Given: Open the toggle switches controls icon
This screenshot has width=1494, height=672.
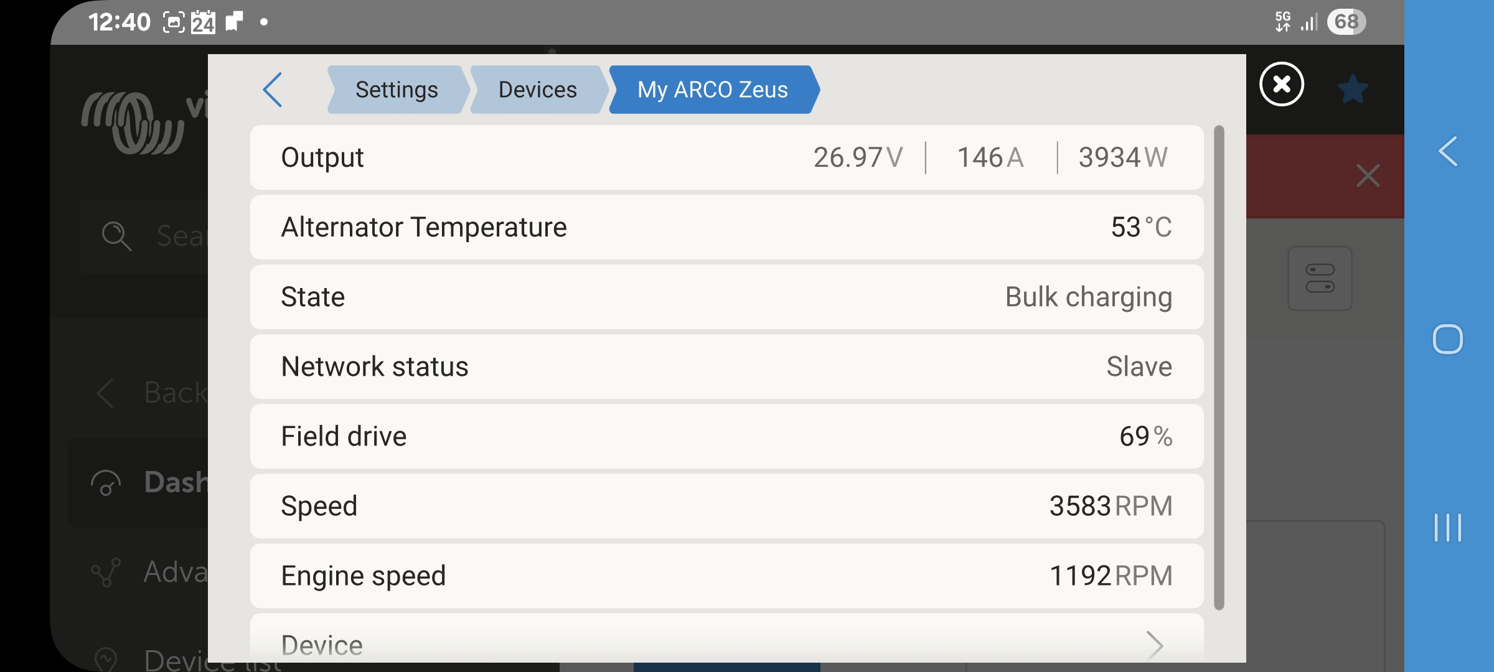Looking at the screenshot, I should pyautogui.click(x=1320, y=278).
